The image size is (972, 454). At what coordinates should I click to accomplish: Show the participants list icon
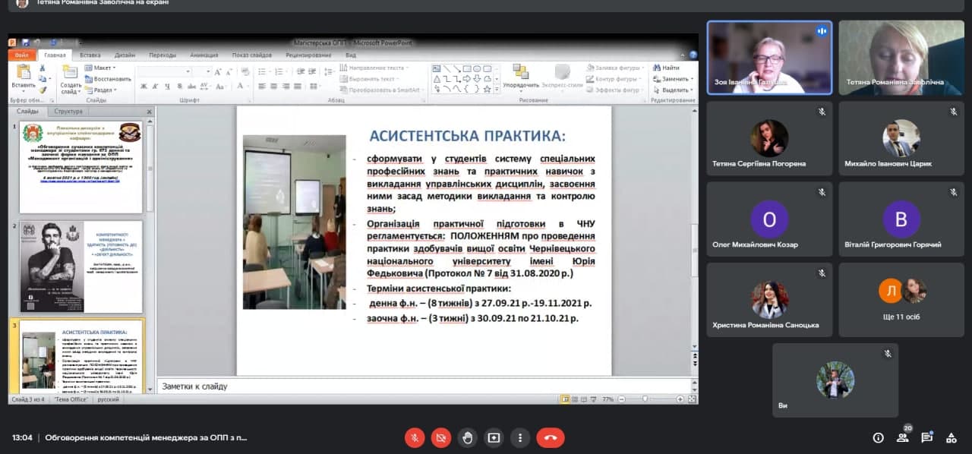(902, 437)
